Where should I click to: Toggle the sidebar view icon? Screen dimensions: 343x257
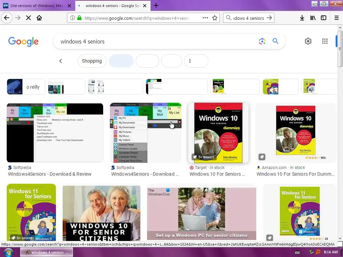pos(324,18)
